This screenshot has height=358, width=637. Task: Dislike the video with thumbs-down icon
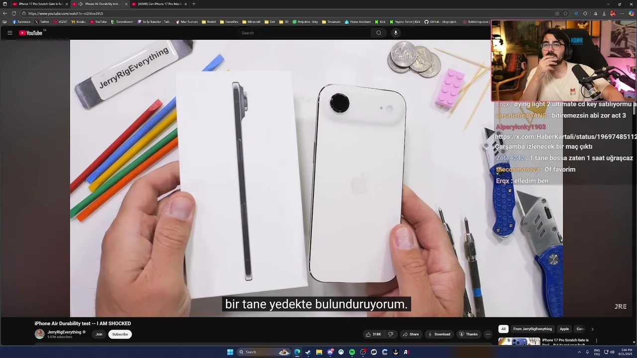click(391, 334)
